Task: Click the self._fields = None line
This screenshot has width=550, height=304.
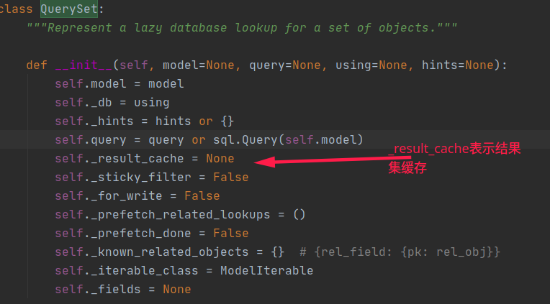Action: pyautogui.click(x=122, y=289)
